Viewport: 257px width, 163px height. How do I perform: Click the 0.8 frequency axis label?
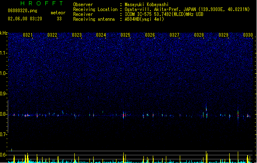[x=3, y=114]
